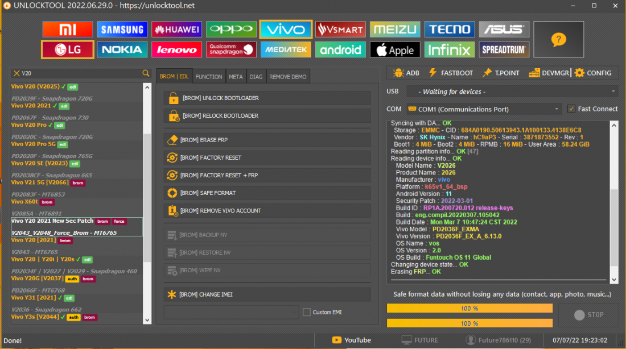Clear the model search with the X icon
Viewport: 626px width, 349px height.
17,73
